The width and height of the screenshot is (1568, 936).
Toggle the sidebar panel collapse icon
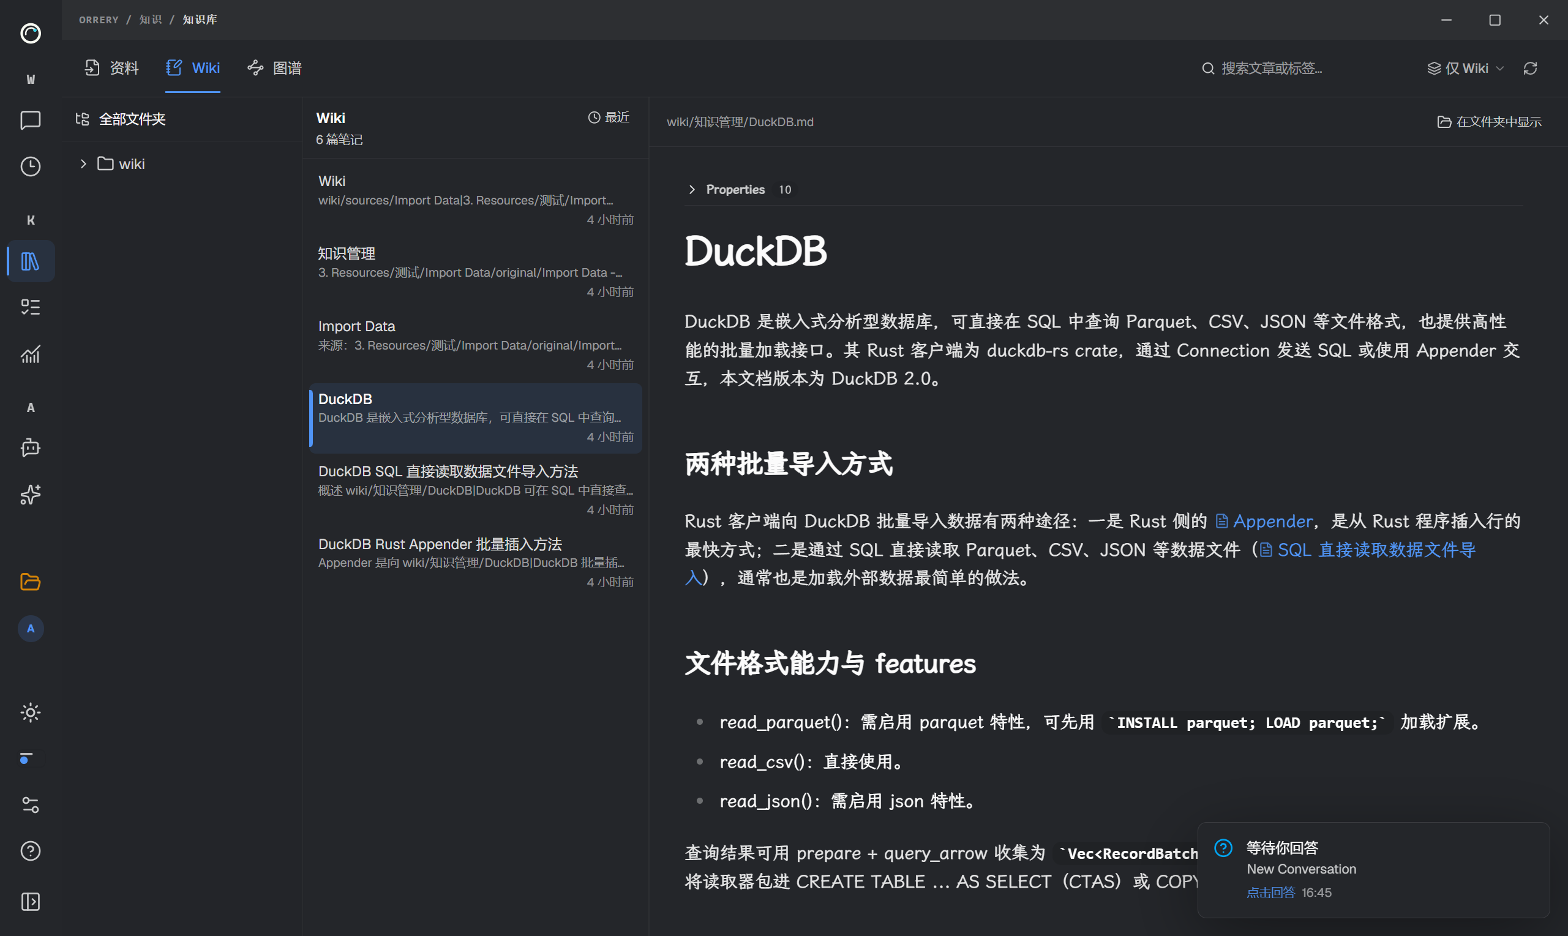pyautogui.click(x=30, y=902)
